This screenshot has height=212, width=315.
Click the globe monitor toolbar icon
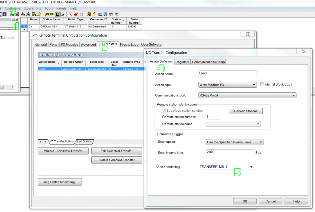pos(106,14)
